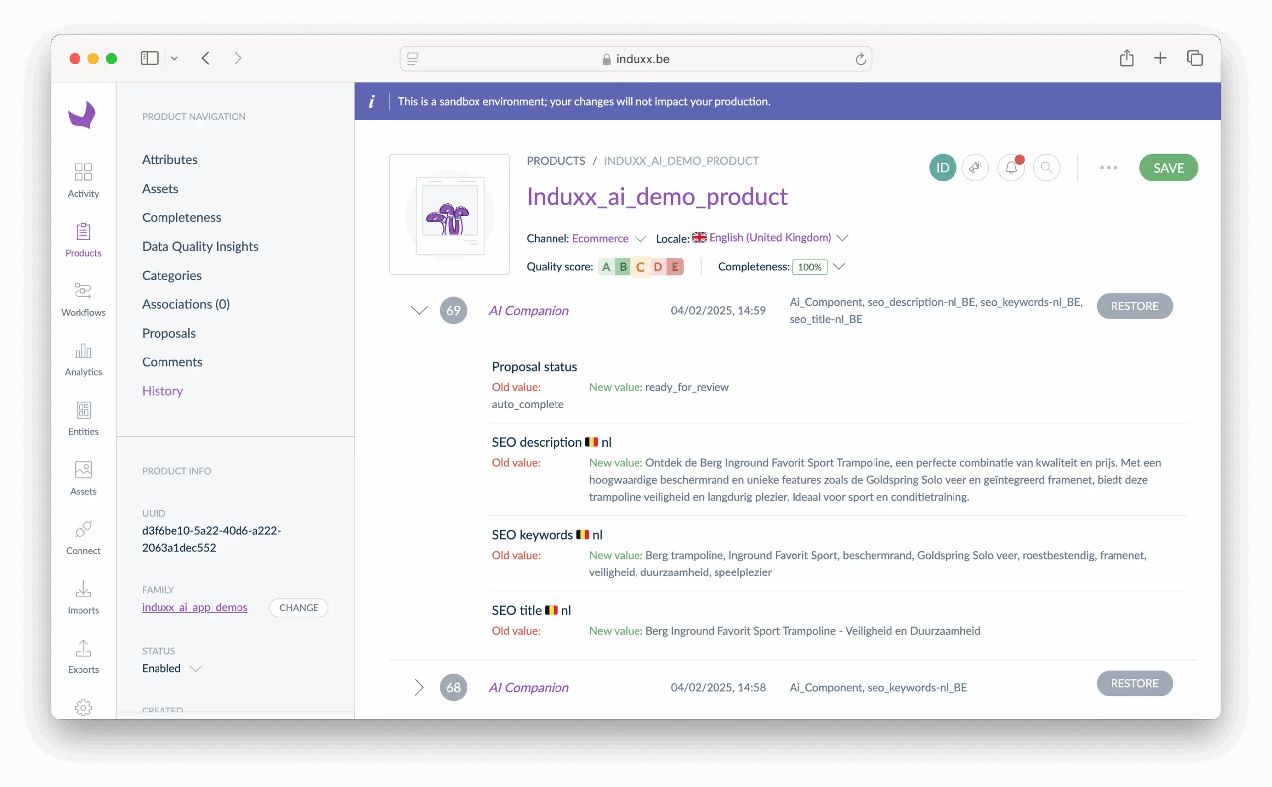
Task: Change the Enabled status dropdown
Action: pyautogui.click(x=172, y=668)
